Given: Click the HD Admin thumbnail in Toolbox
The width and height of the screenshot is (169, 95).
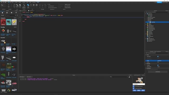Looking at the screenshot, I should point(14,49).
